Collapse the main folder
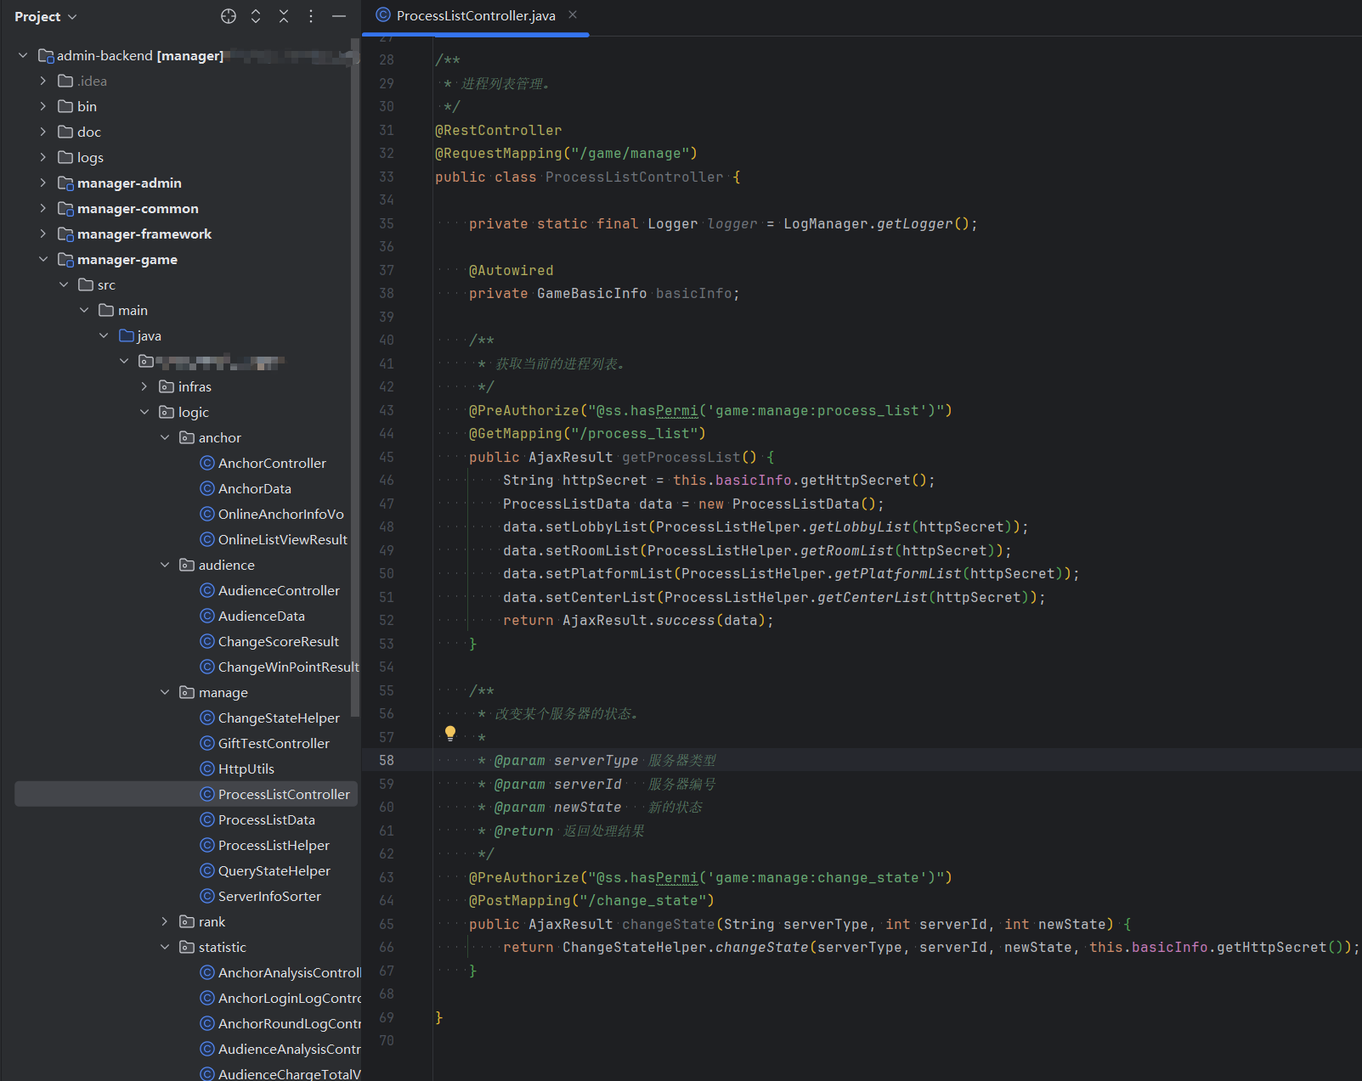Viewport: 1362px width, 1081px height. pyautogui.click(x=84, y=310)
